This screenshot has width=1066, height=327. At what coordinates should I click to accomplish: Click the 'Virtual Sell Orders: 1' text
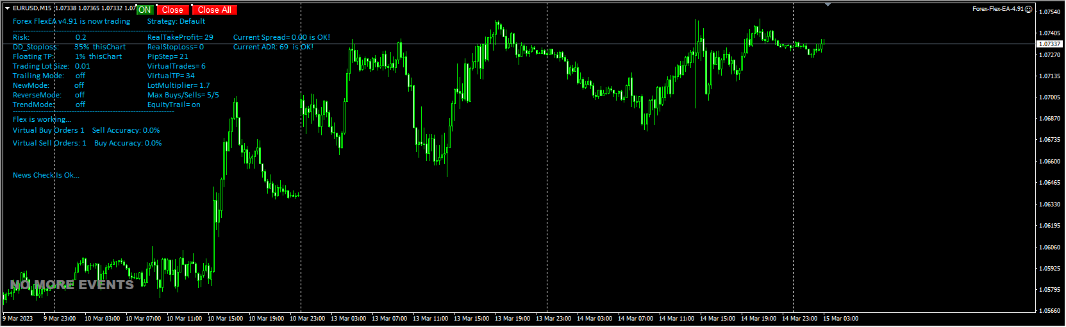49,143
